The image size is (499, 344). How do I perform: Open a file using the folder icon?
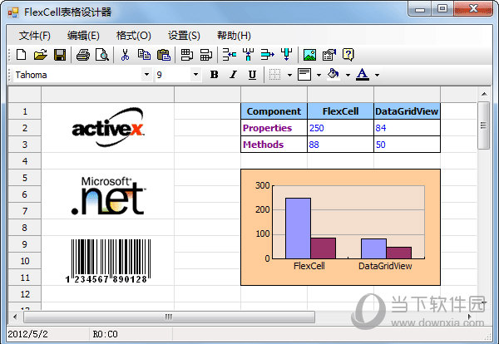tap(41, 55)
